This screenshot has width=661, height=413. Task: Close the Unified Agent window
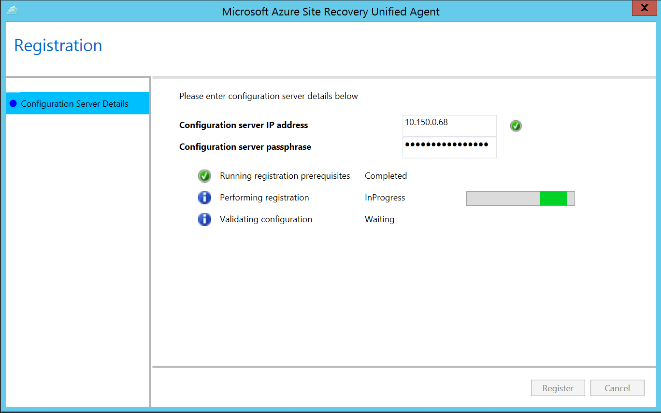(644, 8)
